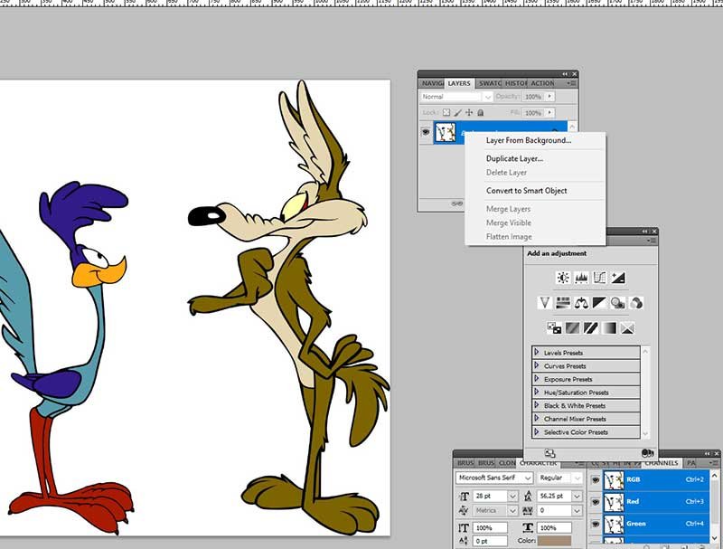Open Channels panel flyout menu

[x=715, y=463]
